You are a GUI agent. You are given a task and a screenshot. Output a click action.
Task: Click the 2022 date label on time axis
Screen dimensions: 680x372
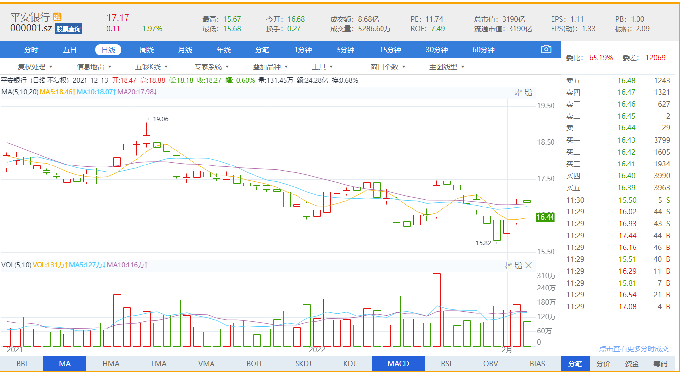(317, 349)
